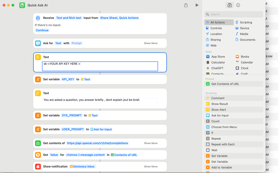Image resolution: width=278 pixels, height=173 pixels.
Task: Click the Share export icon in the toolbar
Action: tap(186, 5)
